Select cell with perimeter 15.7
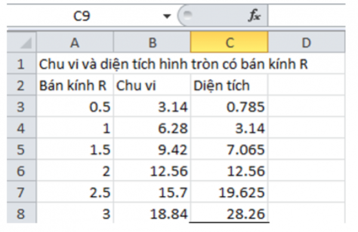This screenshot has height=232, width=358. (x=152, y=192)
